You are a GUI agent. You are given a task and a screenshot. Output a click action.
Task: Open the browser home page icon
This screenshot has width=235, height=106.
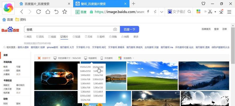[x=48, y=12]
